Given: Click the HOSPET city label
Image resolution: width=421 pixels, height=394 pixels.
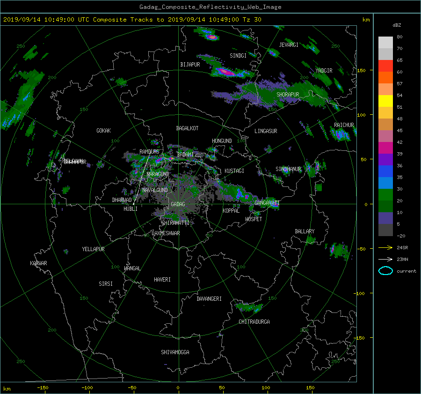Looking at the screenshot, I should 254,219.
